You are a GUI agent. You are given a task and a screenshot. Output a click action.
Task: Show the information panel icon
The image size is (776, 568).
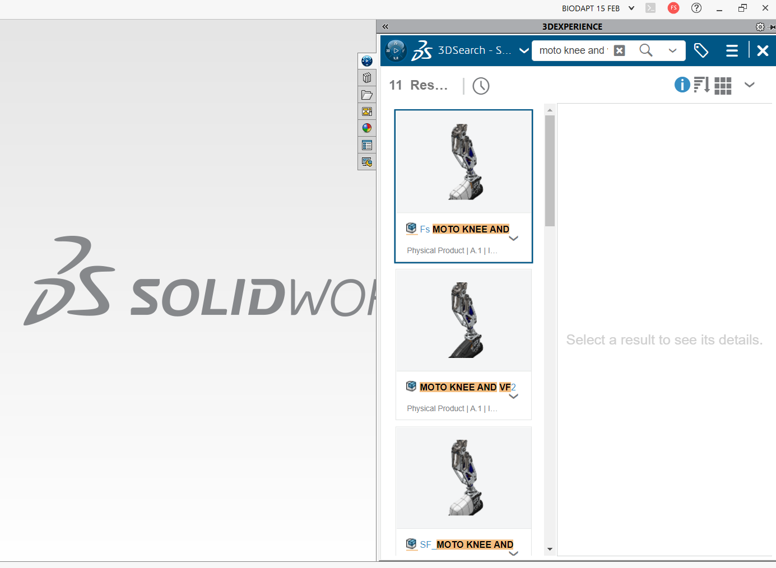coord(682,85)
